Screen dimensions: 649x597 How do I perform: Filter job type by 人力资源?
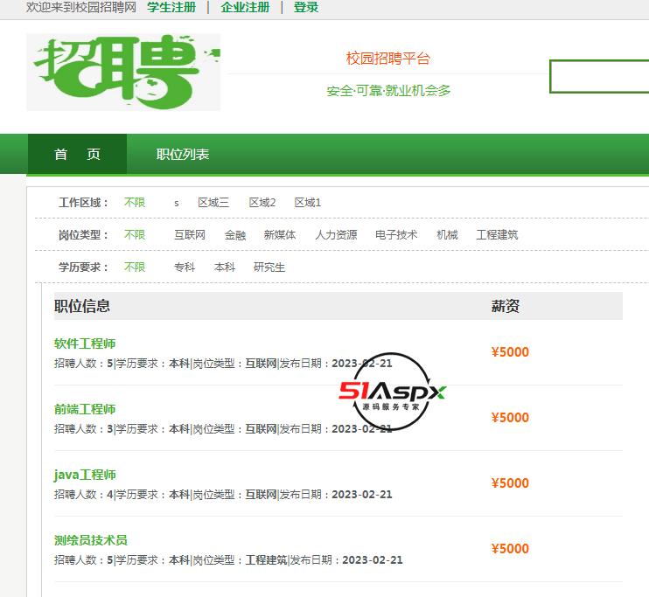[336, 234]
